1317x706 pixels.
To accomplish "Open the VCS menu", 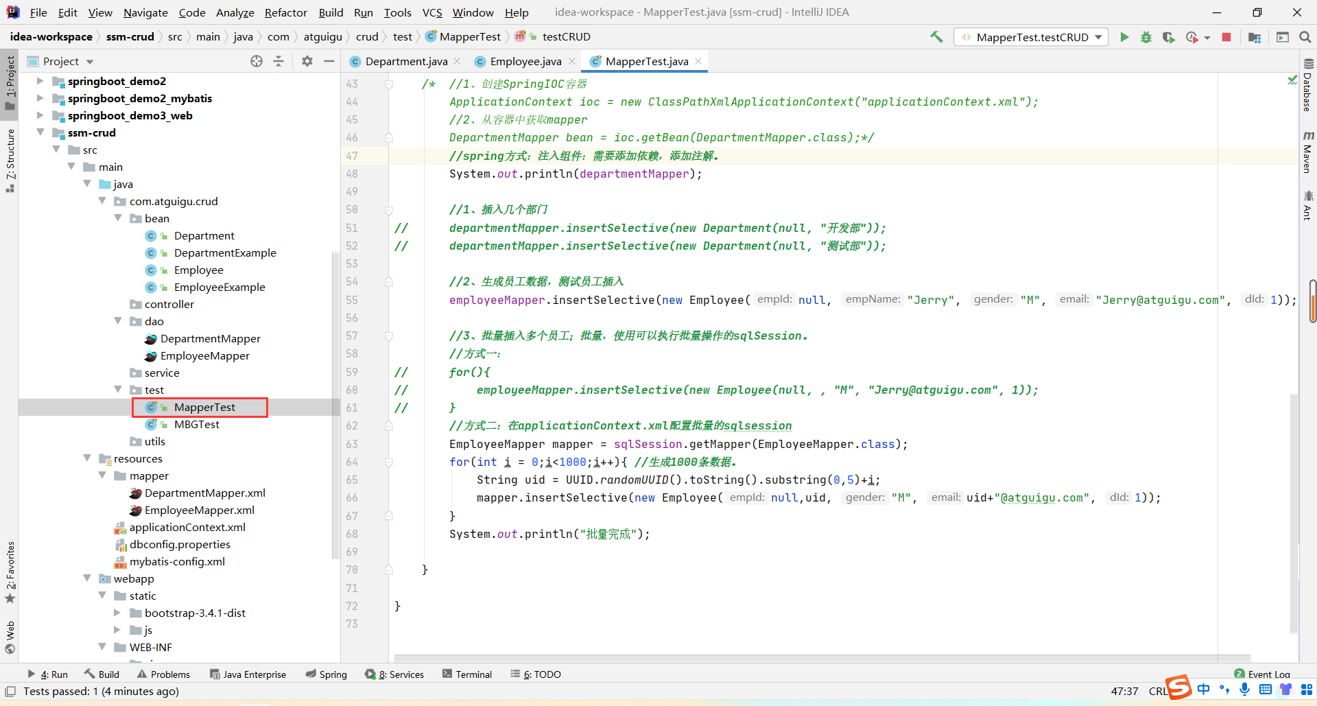I will 432,12.
